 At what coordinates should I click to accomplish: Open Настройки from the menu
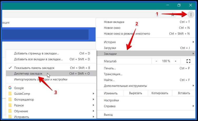click(x=146, y=100)
